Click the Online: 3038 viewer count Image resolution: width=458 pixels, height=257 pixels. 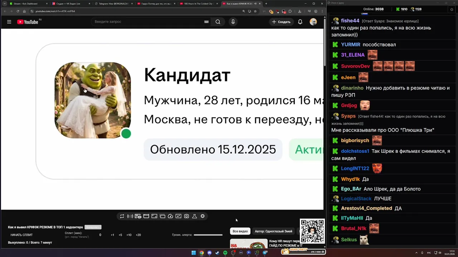tap(373, 9)
